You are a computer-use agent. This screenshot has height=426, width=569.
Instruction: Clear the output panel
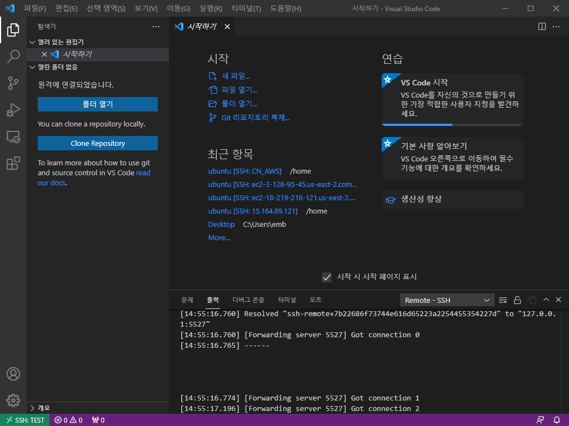(x=502, y=300)
